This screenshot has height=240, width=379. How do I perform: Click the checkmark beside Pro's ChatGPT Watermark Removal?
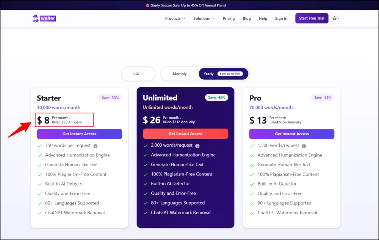252,212
